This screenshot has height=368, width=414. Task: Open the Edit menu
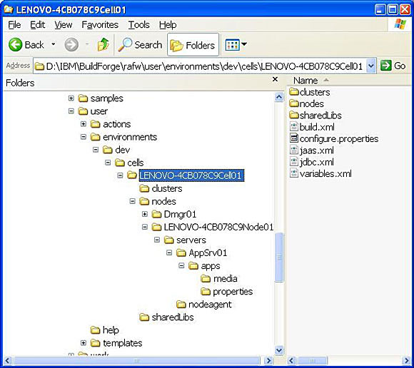(38, 25)
